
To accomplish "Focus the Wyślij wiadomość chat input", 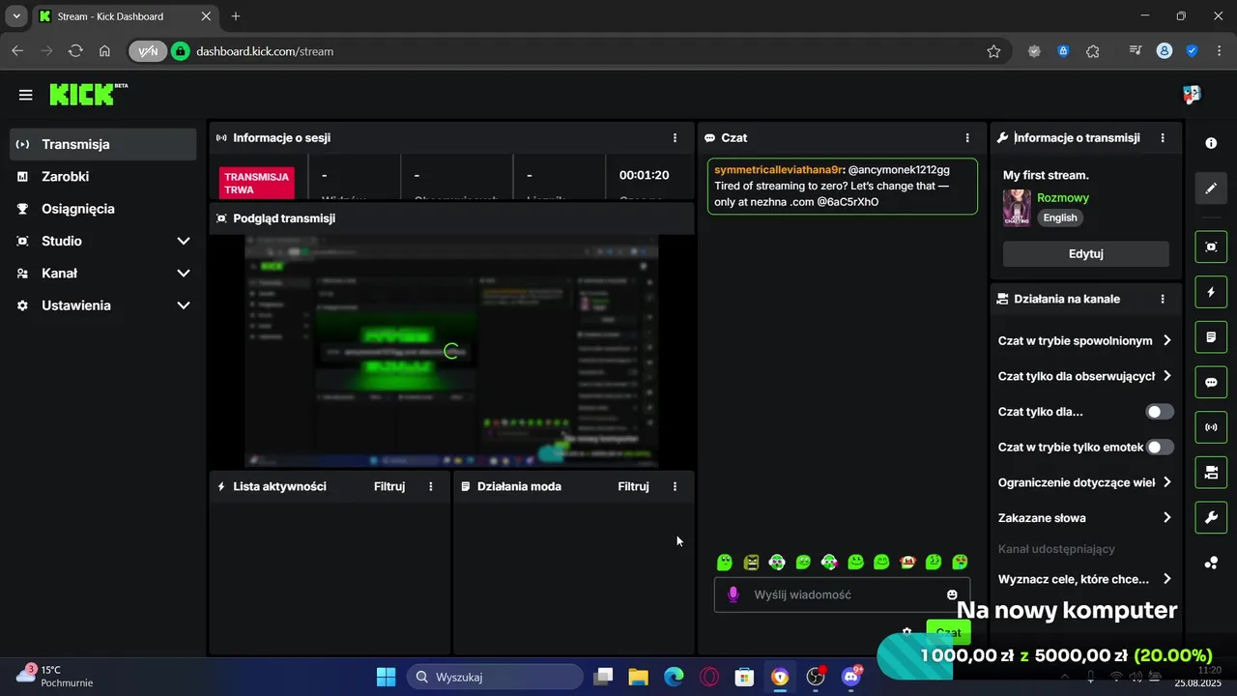I will (842, 594).
